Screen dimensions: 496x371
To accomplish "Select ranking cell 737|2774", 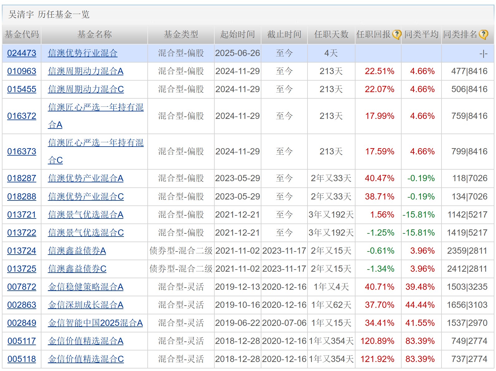I will (469, 359).
